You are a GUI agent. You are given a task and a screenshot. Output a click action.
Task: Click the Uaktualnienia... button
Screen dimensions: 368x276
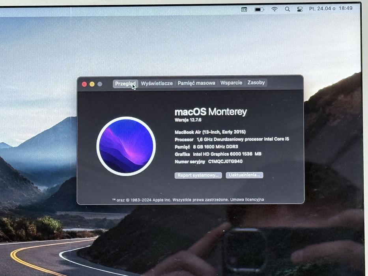[x=244, y=175]
